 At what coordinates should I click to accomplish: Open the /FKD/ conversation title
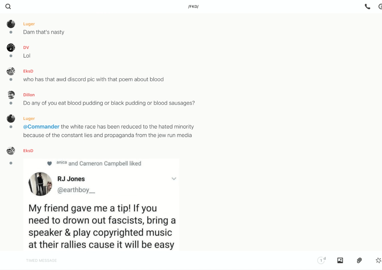point(193,7)
